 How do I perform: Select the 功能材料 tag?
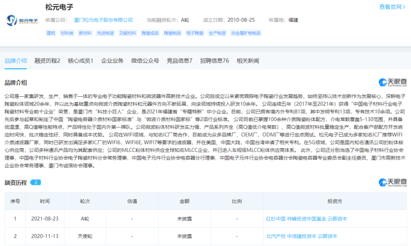pos(128,33)
